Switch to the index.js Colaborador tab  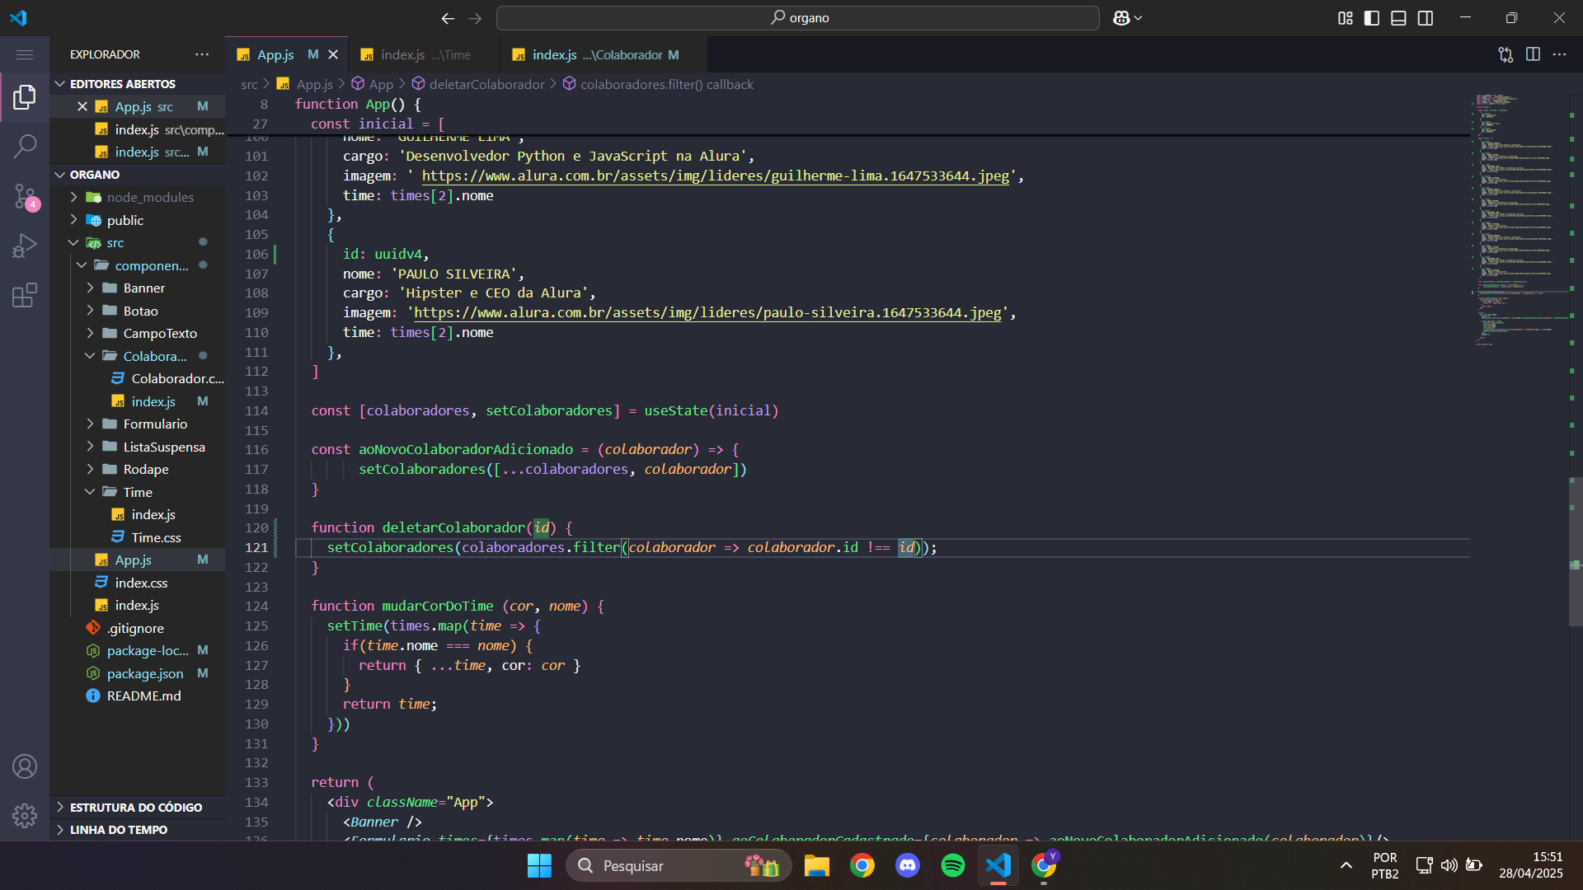[x=604, y=54]
